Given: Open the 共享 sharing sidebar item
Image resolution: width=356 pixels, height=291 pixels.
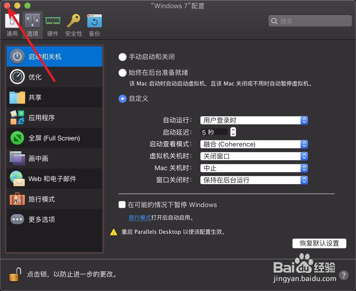Looking at the screenshot, I should pyautogui.click(x=54, y=97).
